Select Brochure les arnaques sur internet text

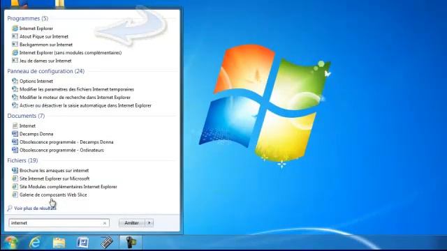click(x=54, y=170)
